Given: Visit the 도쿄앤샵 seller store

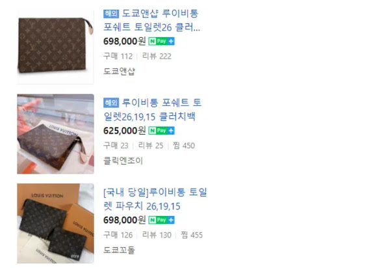Looking at the screenshot, I should [x=119, y=72].
